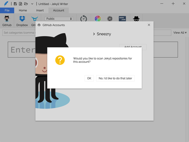The height and width of the screenshot is (142, 189).
Task: Click the Dropbox ribbon icon
Action: (22, 19)
